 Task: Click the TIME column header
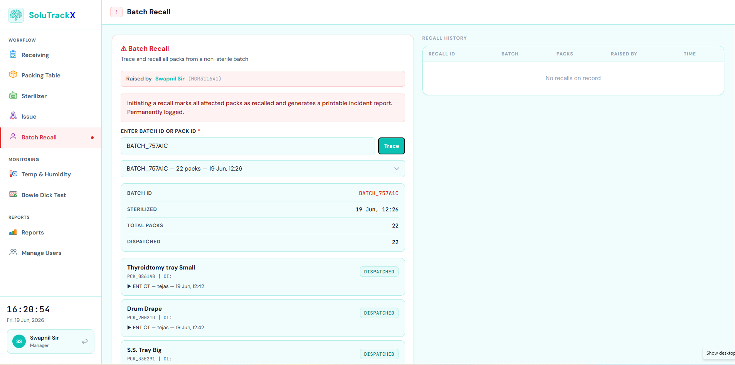pos(690,54)
